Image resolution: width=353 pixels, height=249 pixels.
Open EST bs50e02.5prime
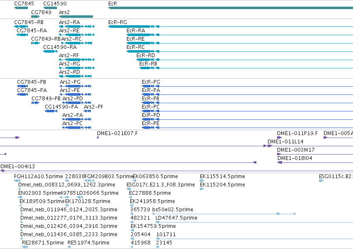[173, 210]
